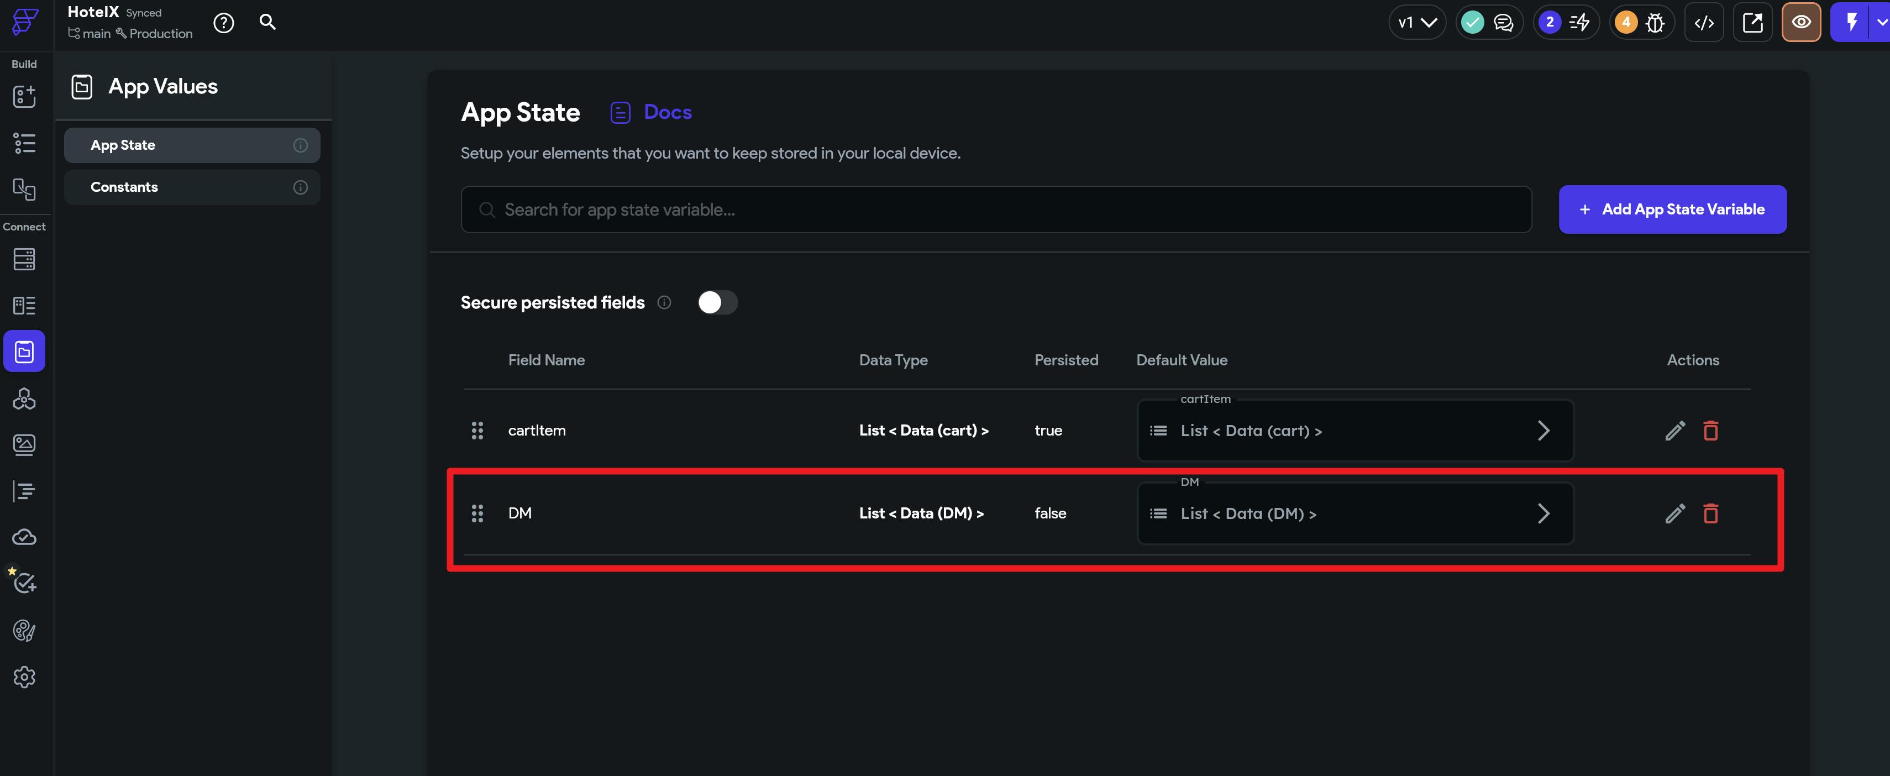Click the top bar search magnifier icon

pyautogui.click(x=268, y=22)
